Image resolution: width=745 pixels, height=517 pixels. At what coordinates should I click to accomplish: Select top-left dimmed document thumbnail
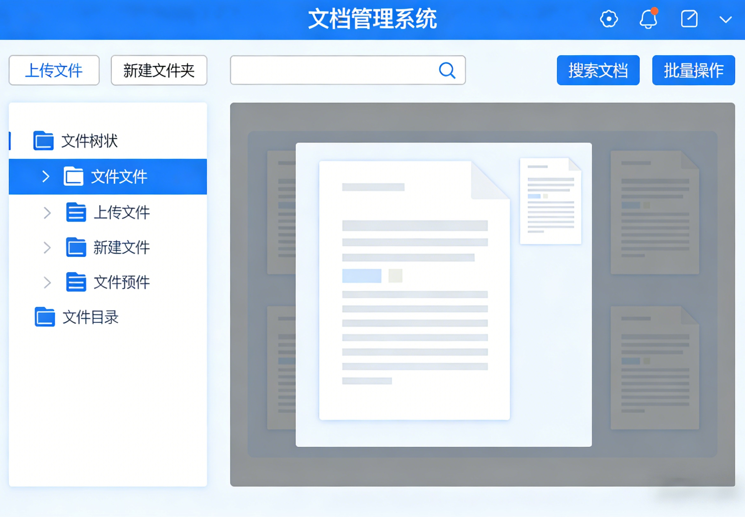pos(281,212)
